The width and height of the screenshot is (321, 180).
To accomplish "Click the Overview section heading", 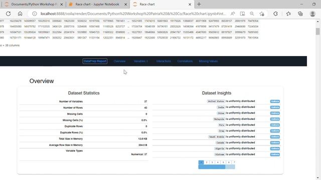I will pos(42,81).
